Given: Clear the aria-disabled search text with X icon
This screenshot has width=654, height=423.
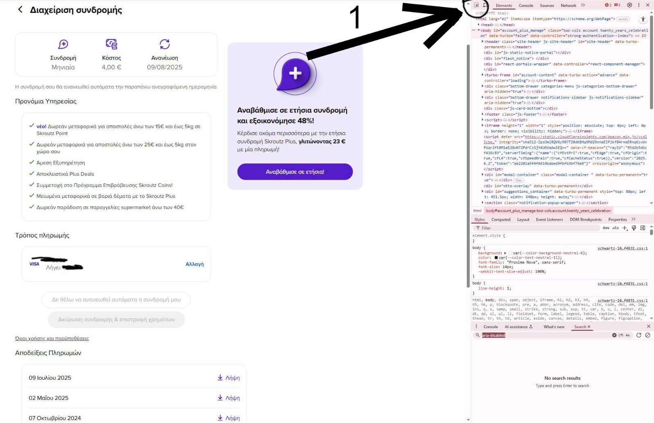Looking at the screenshot, I should [x=614, y=335].
